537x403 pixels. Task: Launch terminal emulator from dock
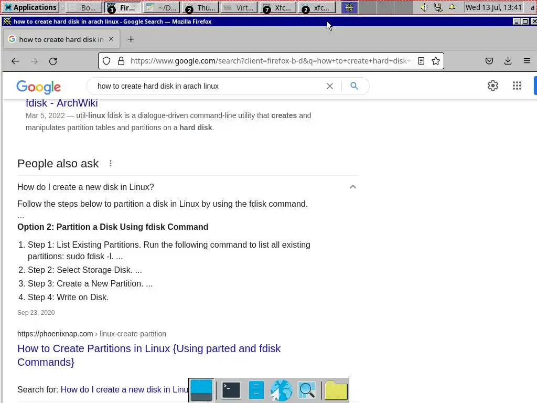(x=231, y=390)
